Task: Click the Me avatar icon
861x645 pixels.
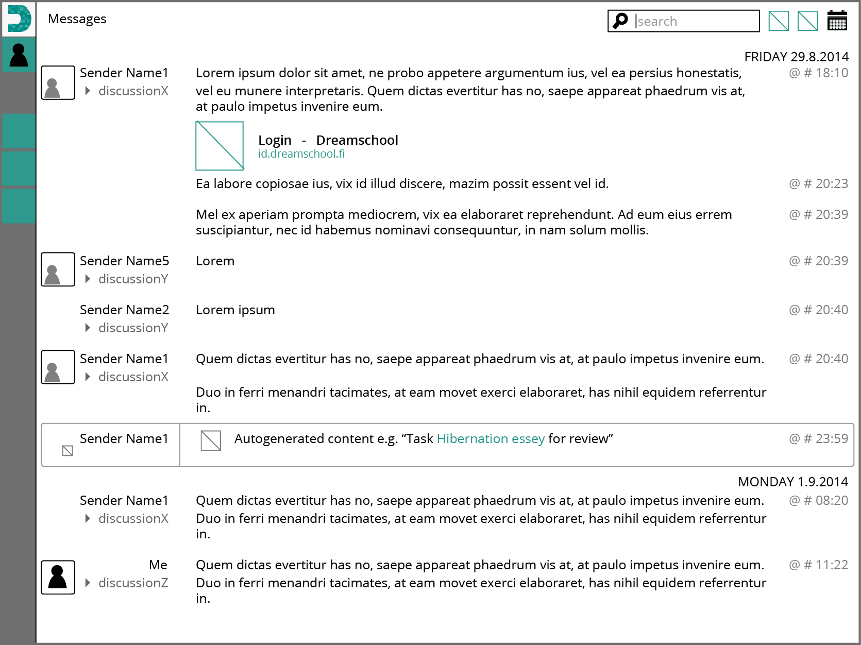Action: [x=58, y=578]
